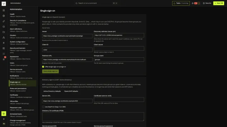Click the search magnifier icon

76,3
